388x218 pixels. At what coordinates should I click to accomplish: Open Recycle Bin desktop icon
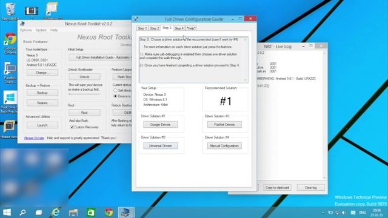[x=10, y=12]
